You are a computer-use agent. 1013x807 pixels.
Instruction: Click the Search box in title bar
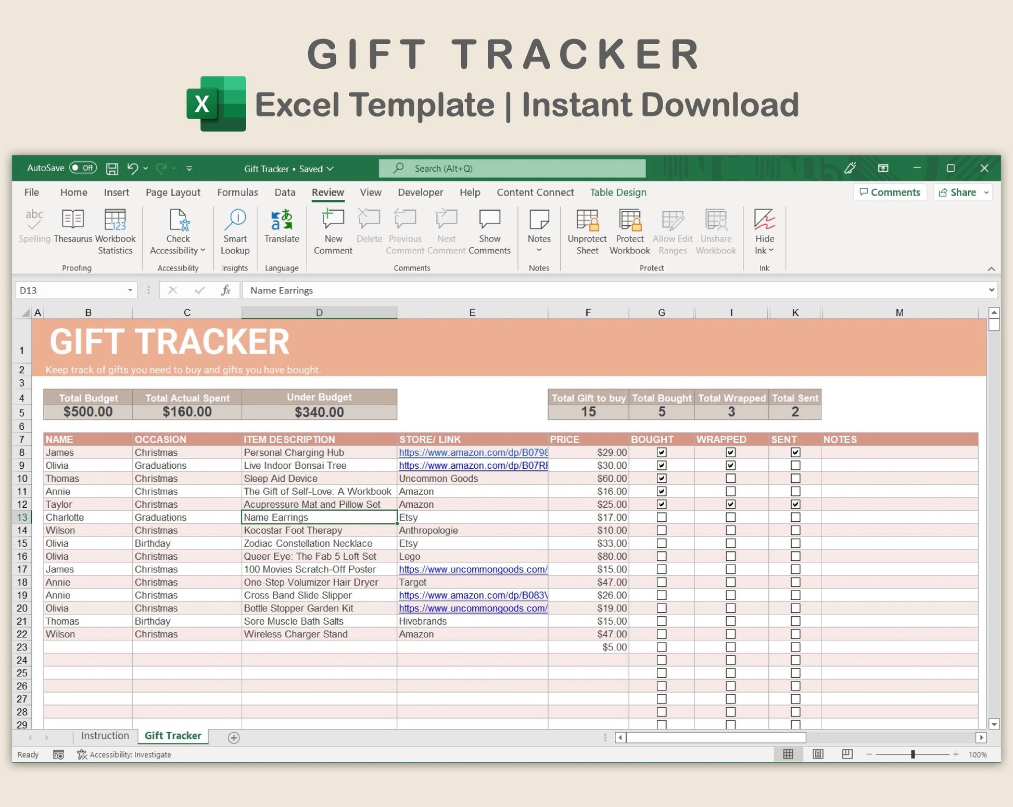pos(512,169)
